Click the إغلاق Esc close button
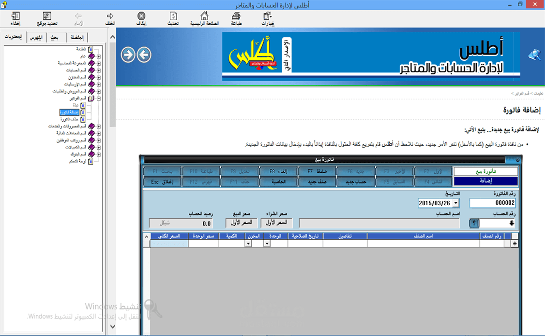The width and height of the screenshot is (545, 336). click(163, 182)
